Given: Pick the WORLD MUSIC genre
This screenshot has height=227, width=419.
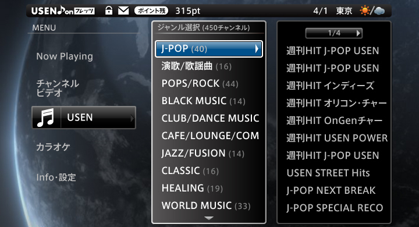Looking at the screenshot, I should tap(206, 205).
